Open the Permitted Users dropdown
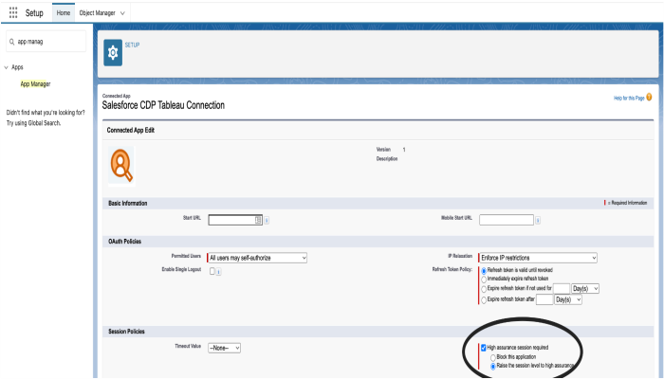 [x=257, y=258]
